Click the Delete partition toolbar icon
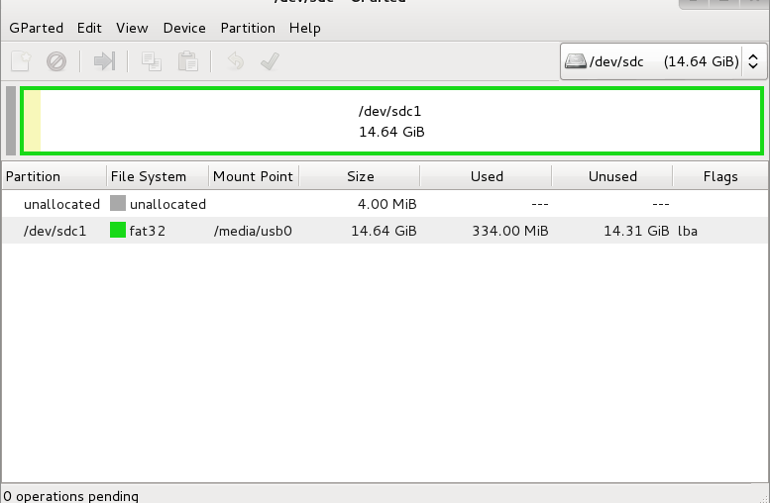The height and width of the screenshot is (503, 770). tap(56, 61)
